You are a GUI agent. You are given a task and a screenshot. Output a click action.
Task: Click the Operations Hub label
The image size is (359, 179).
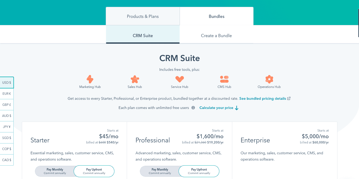[269, 87]
